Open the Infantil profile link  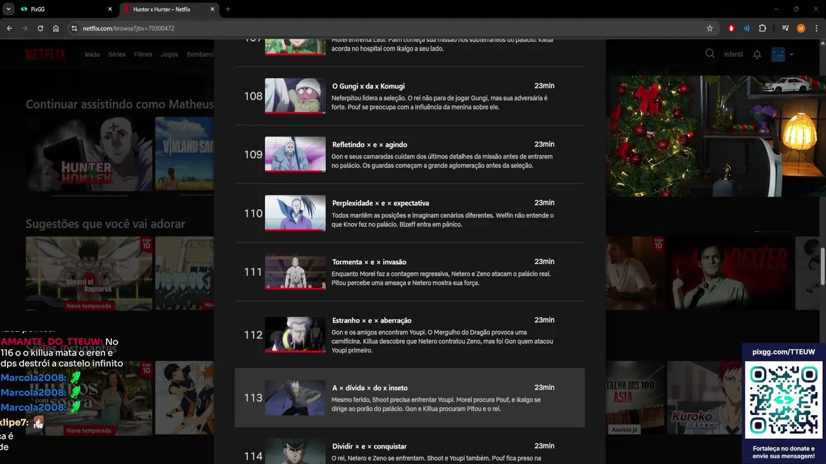734,55
